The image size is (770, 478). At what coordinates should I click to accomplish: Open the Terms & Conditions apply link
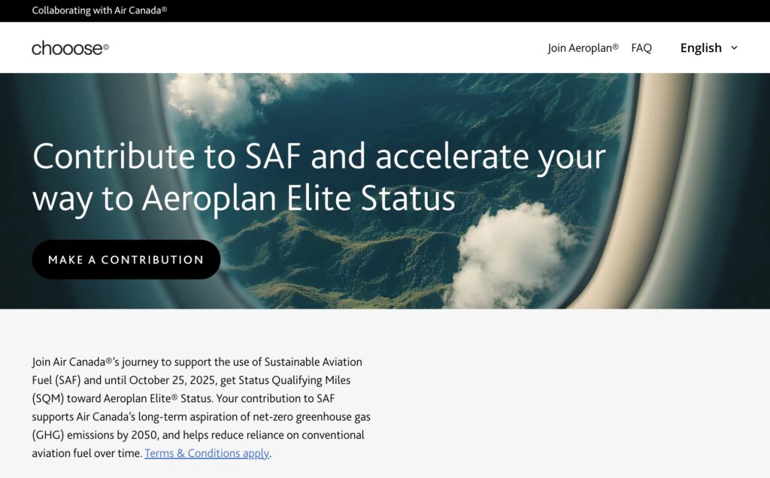(207, 453)
